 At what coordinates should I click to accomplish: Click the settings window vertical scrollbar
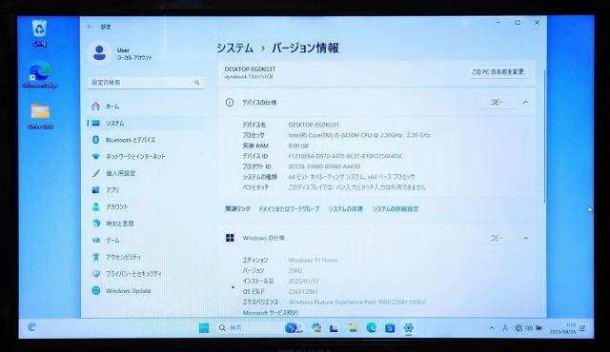[x=544, y=136]
